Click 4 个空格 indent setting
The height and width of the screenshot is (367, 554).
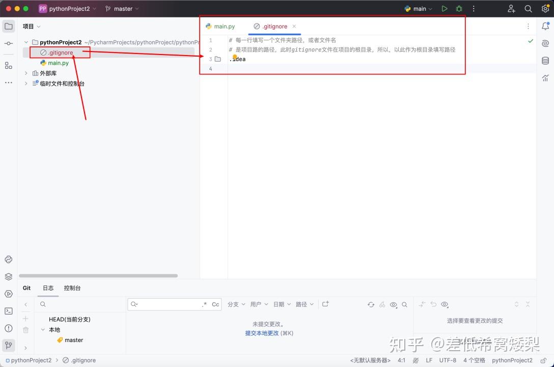(x=474, y=360)
